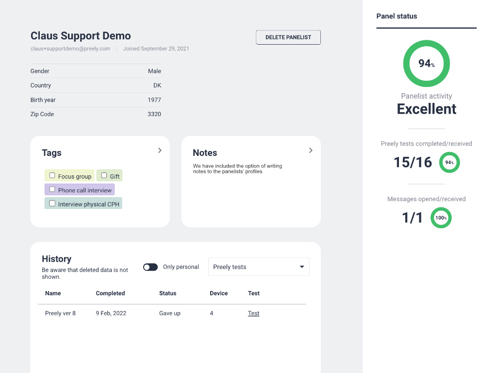This screenshot has width=497, height=373.
Task: Select the Preely ver 8 history row
Action: tap(60, 313)
